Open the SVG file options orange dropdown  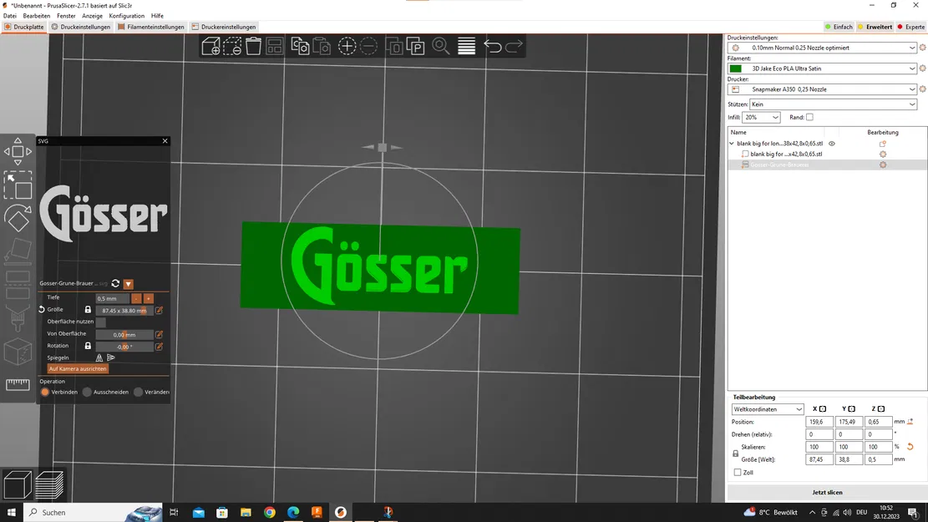(x=129, y=284)
